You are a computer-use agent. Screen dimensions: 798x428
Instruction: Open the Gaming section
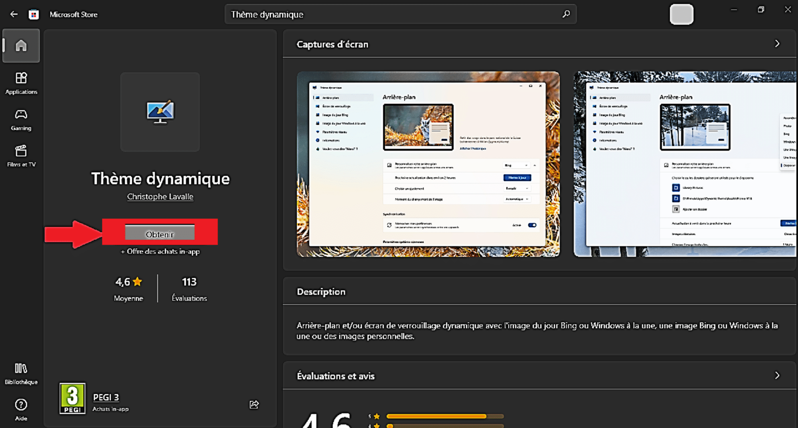(21, 120)
